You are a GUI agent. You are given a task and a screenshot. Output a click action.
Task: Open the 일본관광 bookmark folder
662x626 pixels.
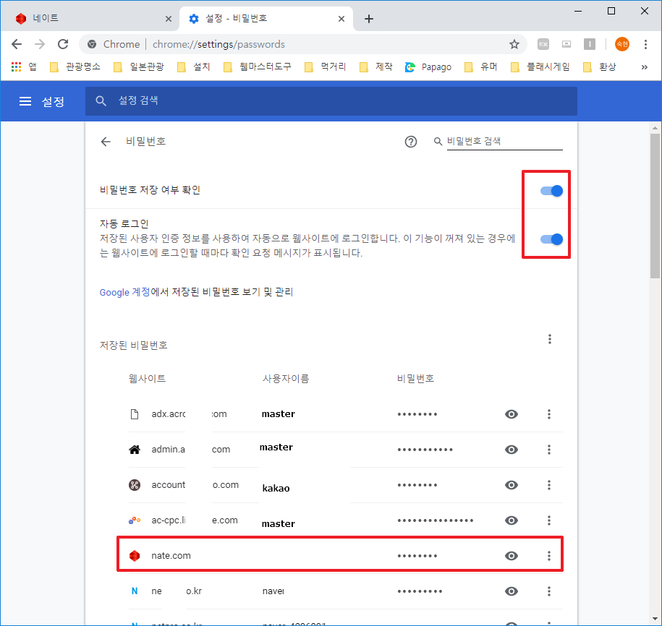coord(139,67)
